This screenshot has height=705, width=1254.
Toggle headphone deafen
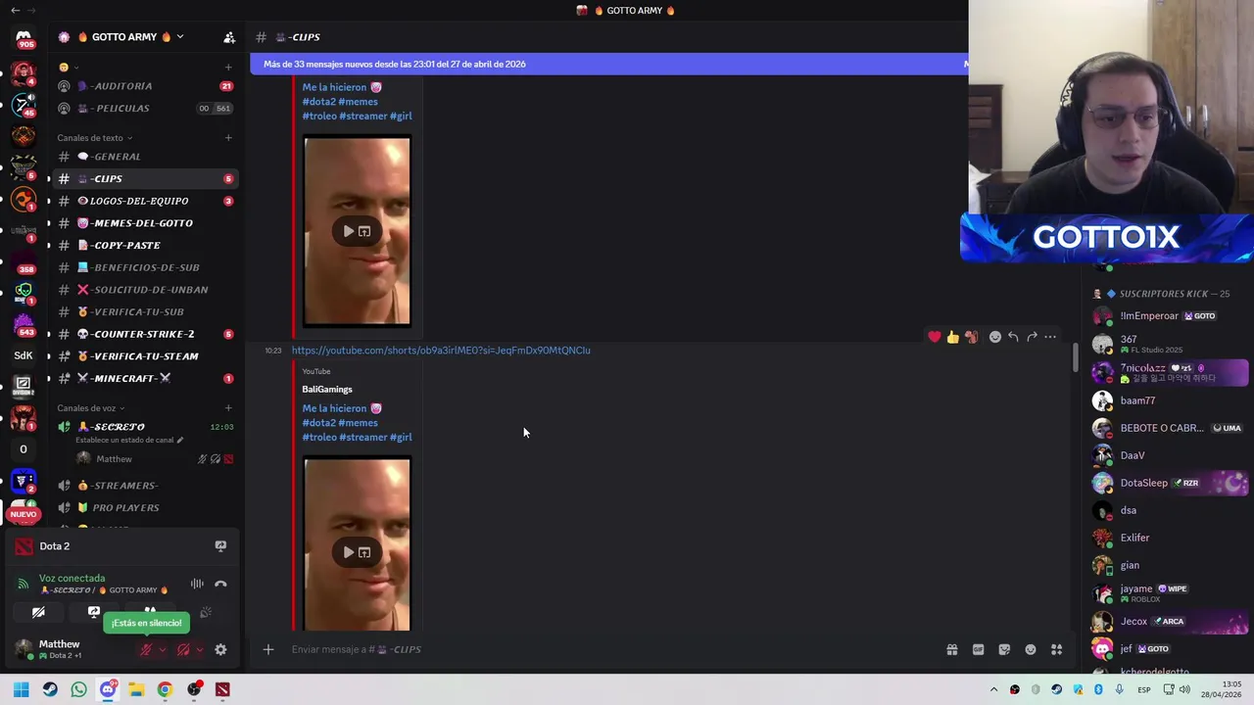pos(183,649)
